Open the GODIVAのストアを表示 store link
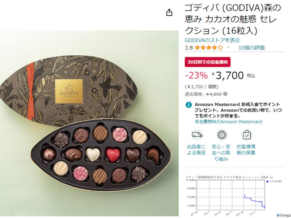 click(212, 40)
